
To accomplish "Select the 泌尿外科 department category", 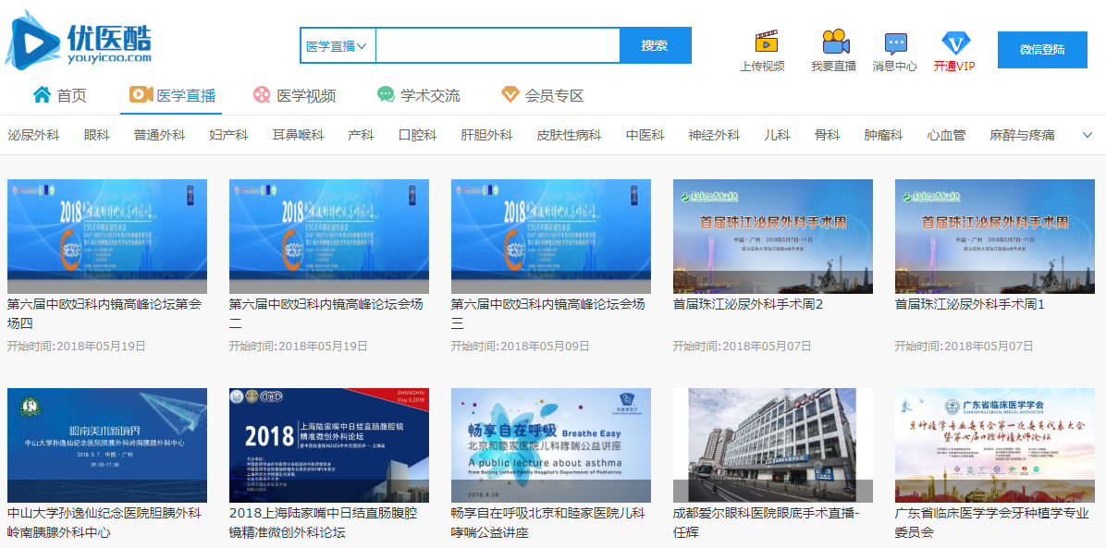I will pyautogui.click(x=33, y=135).
